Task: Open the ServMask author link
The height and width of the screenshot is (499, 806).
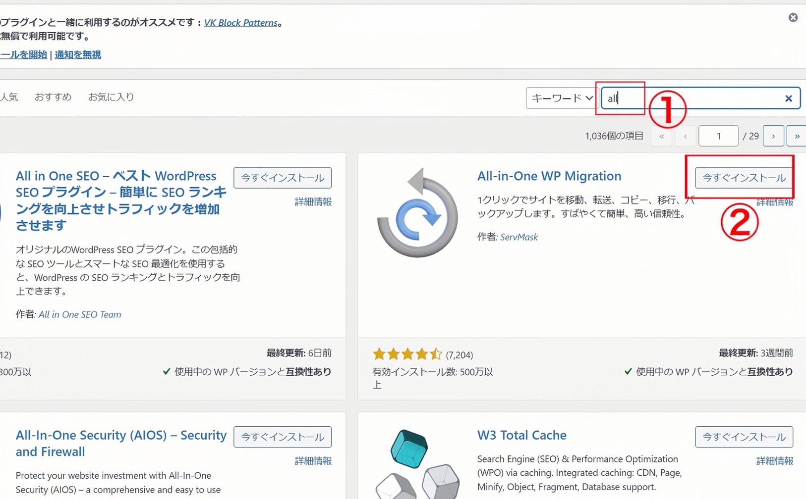Action: coord(519,237)
